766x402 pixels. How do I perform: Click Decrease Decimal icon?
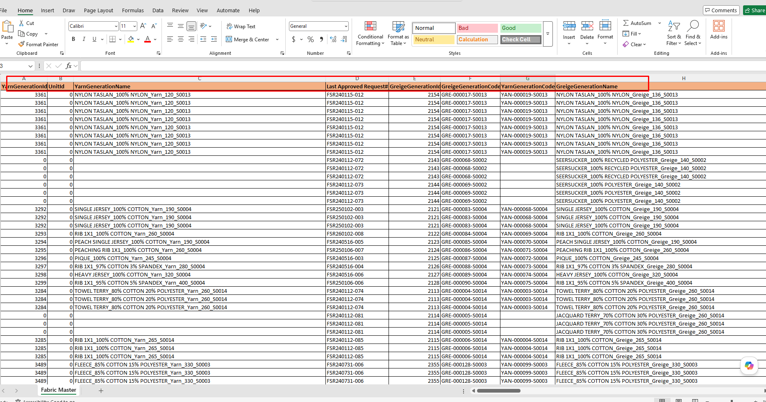click(344, 39)
